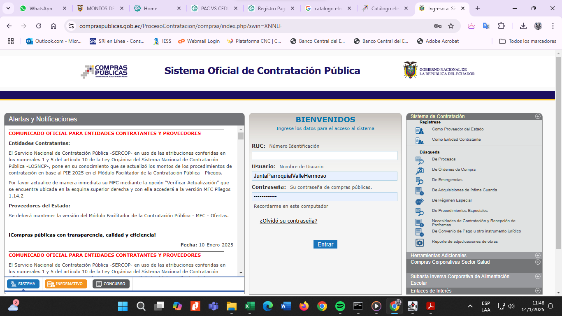The image size is (562, 316).
Task: Click the alerts panel scroll down arrow
Action: pyautogui.click(x=241, y=272)
